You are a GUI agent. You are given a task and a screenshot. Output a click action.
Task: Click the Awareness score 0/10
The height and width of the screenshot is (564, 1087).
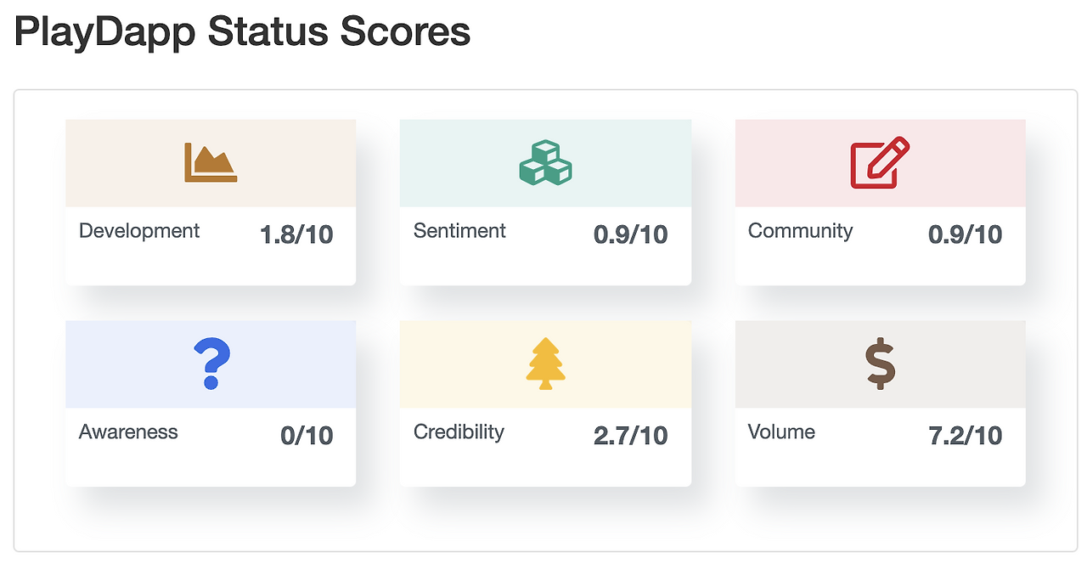[307, 437]
